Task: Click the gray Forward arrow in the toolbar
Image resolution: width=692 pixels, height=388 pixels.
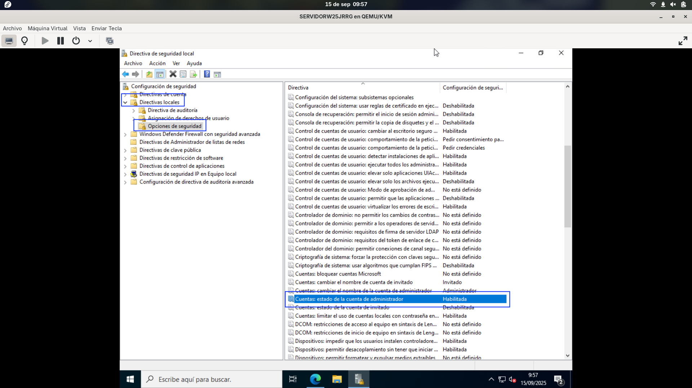Action: click(136, 74)
